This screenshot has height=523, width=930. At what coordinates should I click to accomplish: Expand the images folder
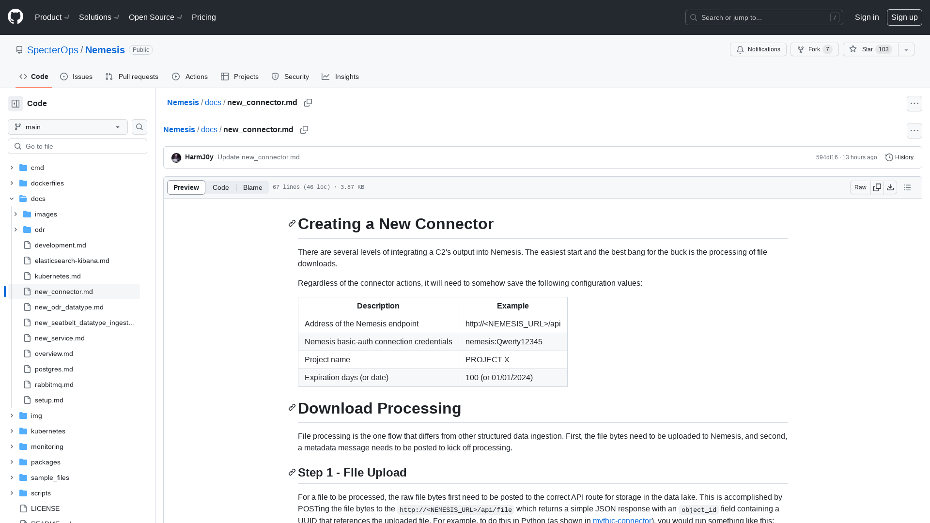[15, 214]
